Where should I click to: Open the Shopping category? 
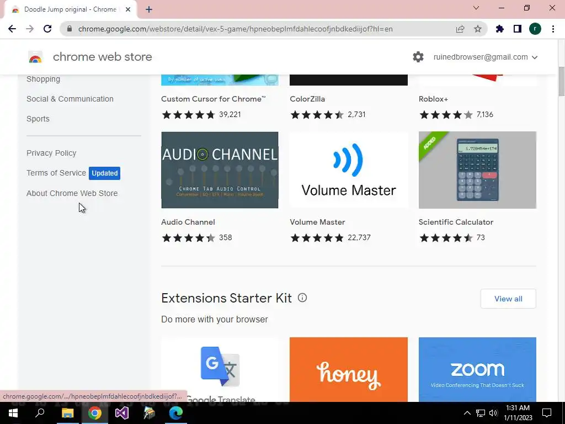click(x=43, y=79)
